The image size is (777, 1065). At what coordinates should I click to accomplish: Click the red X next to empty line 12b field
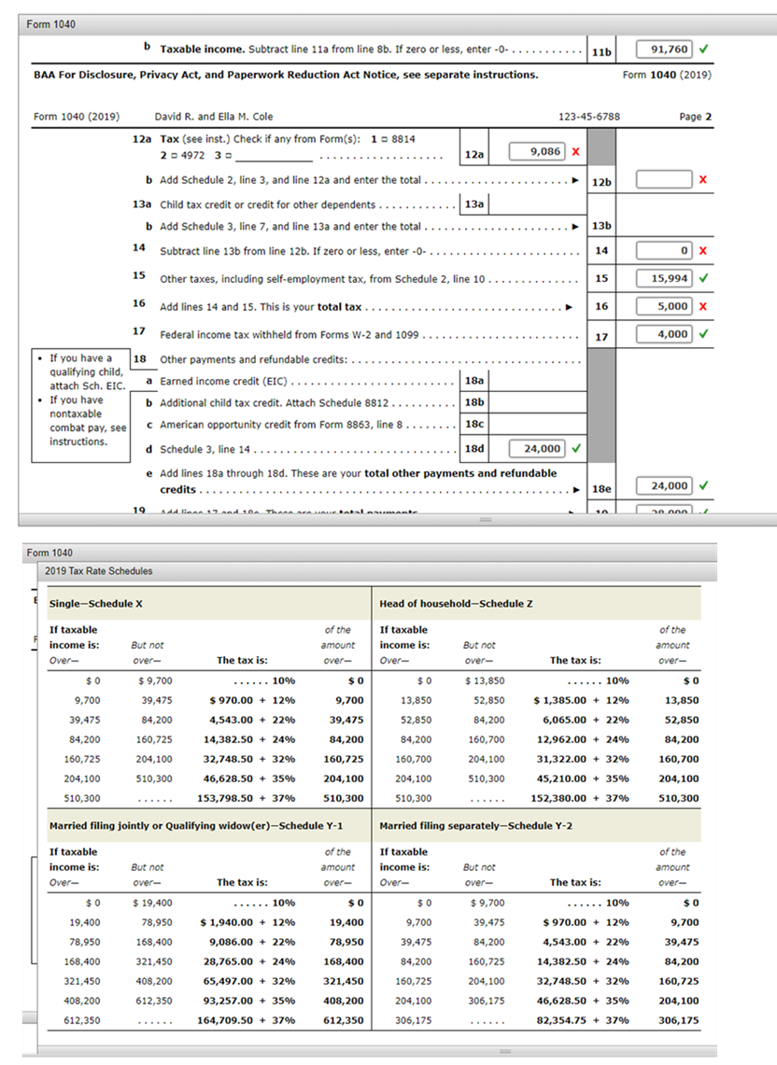(703, 178)
